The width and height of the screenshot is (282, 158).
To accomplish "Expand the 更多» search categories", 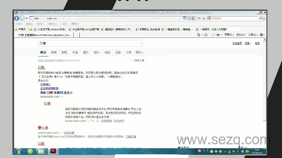I will coord(139,52).
